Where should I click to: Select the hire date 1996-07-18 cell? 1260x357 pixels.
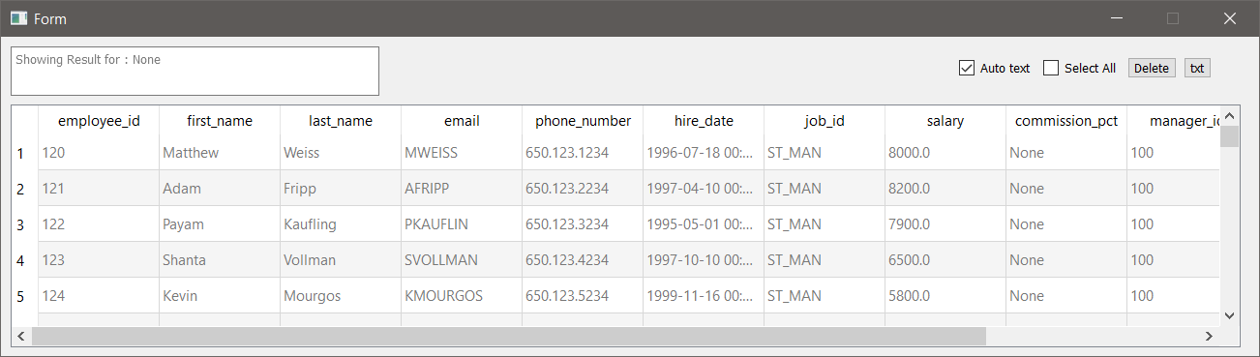click(x=704, y=153)
